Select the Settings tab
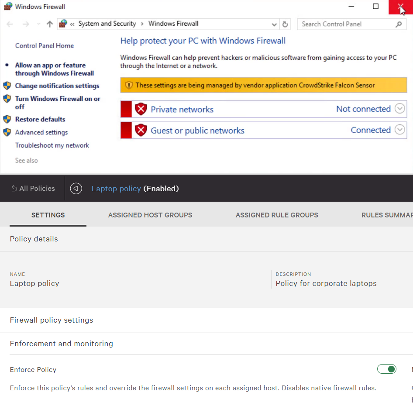The width and height of the screenshot is (413, 413). click(48, 215)
